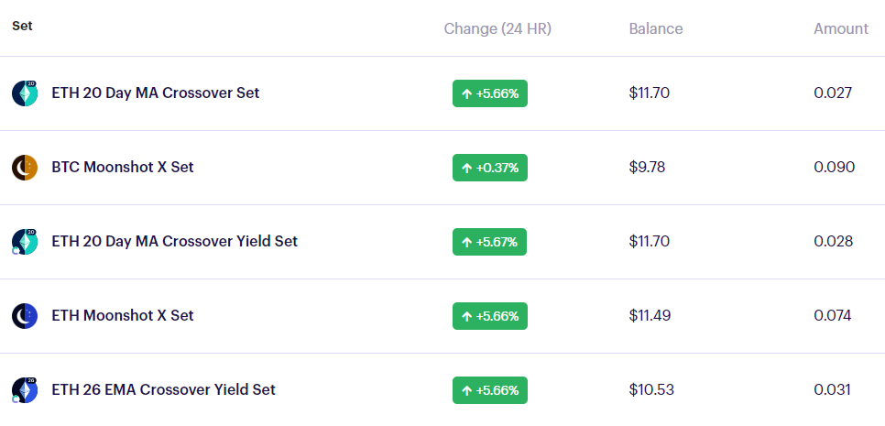Image resolution: width=885 pixels, height=426 pixels.
Task: Click the ETH 26 EMA Crossover Yield Set icon
Action: (x=25, y=390)
